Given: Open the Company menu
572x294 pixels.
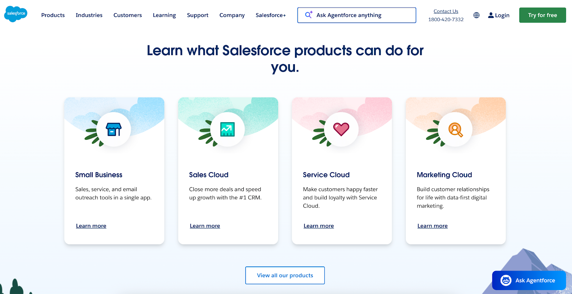Looking at the screenshot, I should [x=232, y=15].
